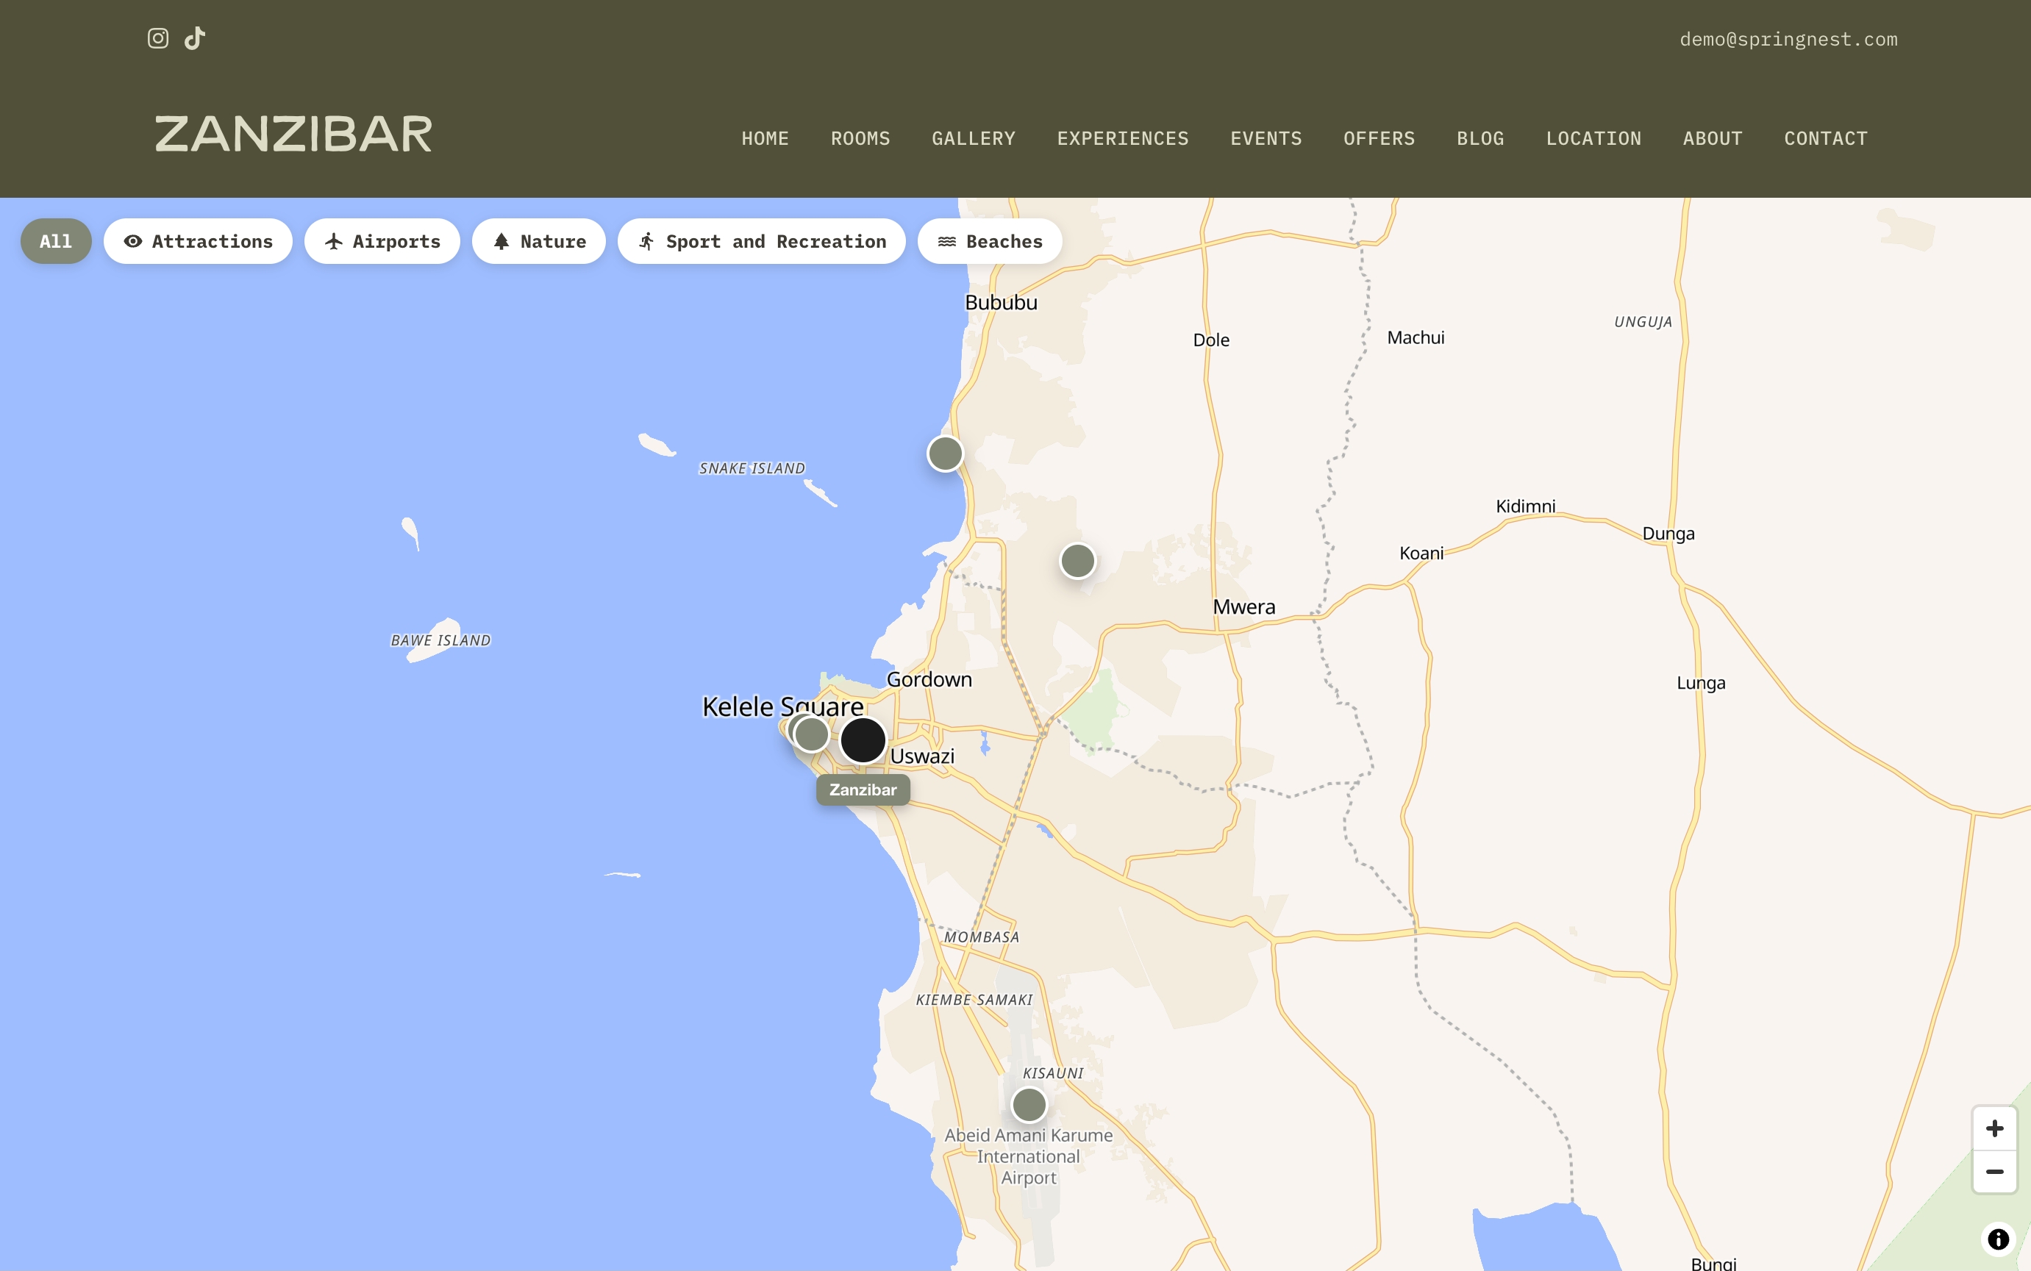This screenshot has height=1271, width=2031.
Task: Toggle the All filter chip
Action: [57, 241]
